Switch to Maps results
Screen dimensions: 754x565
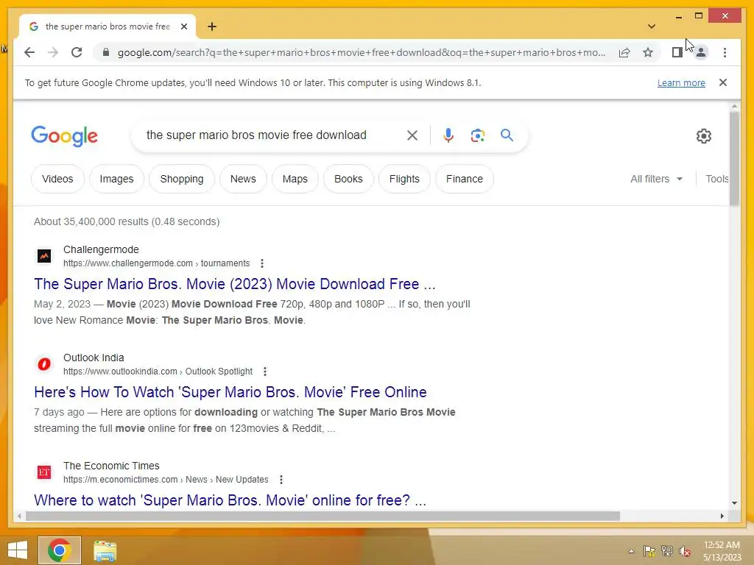[x=295, y=179]
